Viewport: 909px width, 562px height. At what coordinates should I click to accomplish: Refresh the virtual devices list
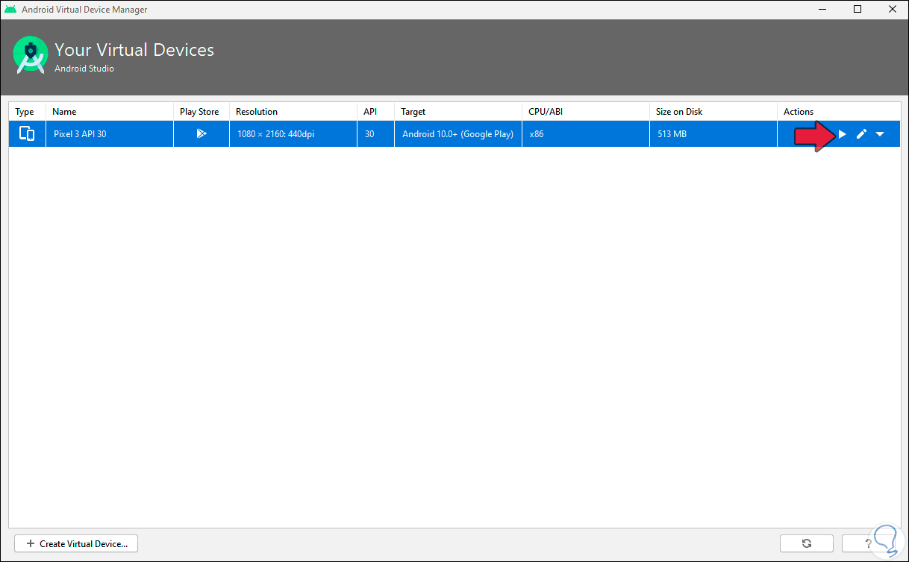(x=806, y=543)
